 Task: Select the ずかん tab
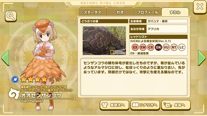175,12
